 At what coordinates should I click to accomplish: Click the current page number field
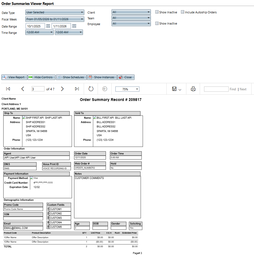coord(38,89)
